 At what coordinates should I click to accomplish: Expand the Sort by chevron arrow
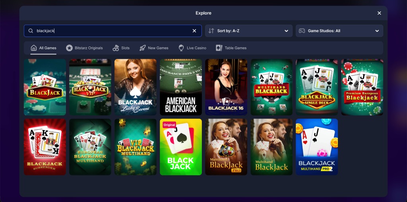(286, 31)
